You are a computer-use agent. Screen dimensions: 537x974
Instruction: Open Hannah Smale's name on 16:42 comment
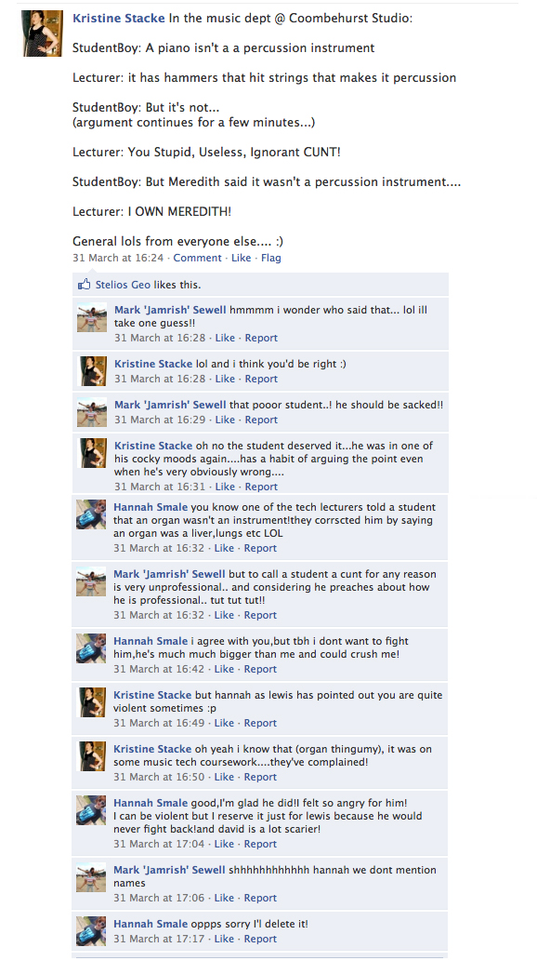pos(151,641)
